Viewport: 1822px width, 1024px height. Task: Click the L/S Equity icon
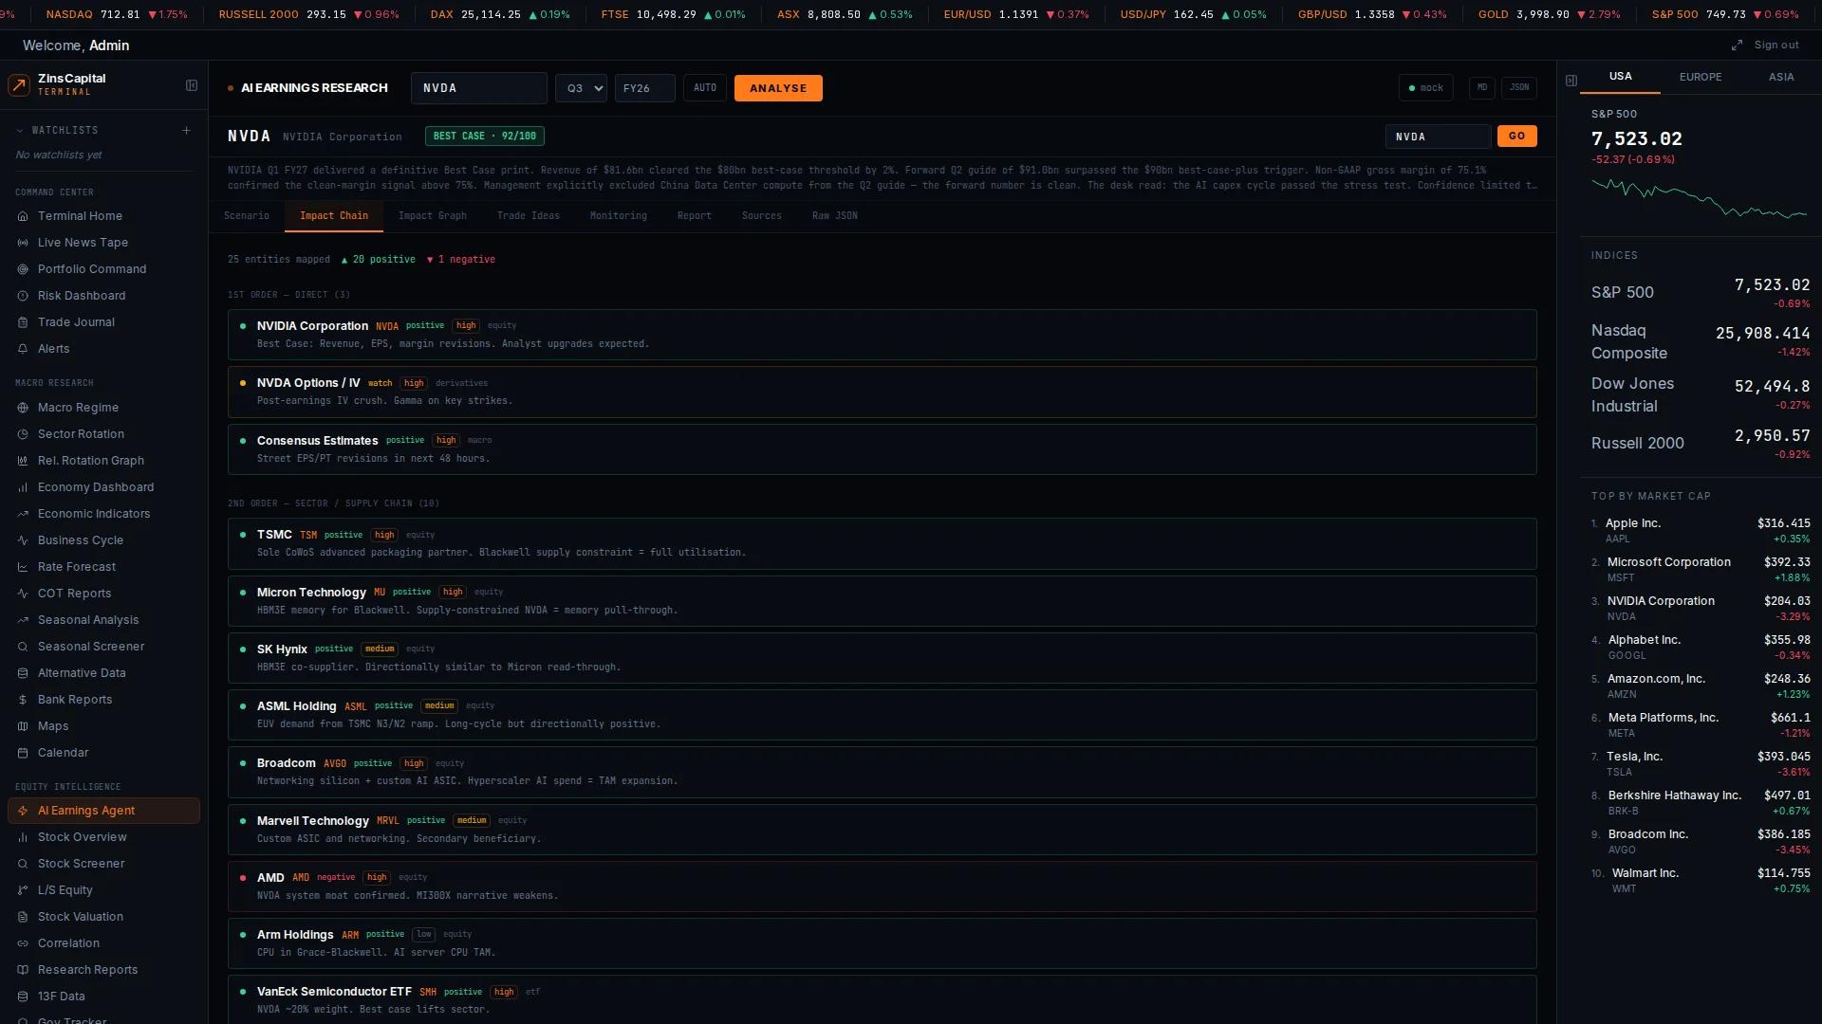click(x=23, y=890)
